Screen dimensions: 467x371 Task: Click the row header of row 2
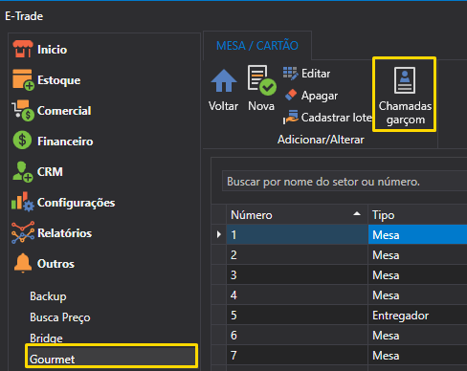pyautogui.click(x=219, y=254)
